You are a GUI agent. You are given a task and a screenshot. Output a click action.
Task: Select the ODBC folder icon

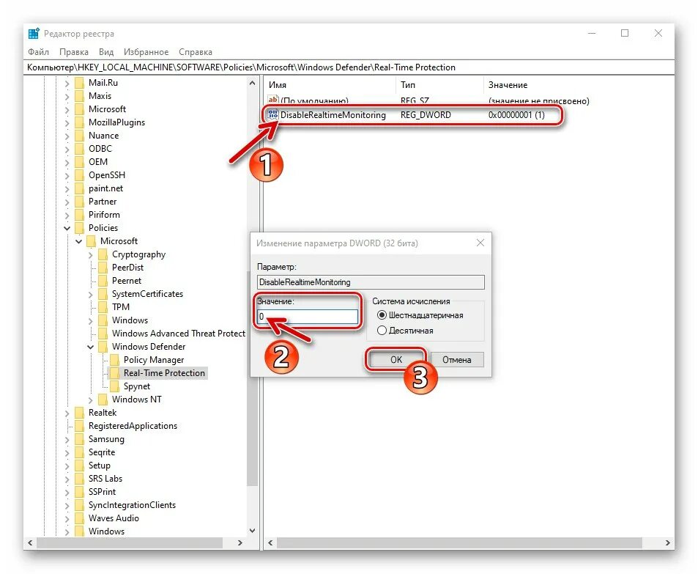click(x=79, y=148)
